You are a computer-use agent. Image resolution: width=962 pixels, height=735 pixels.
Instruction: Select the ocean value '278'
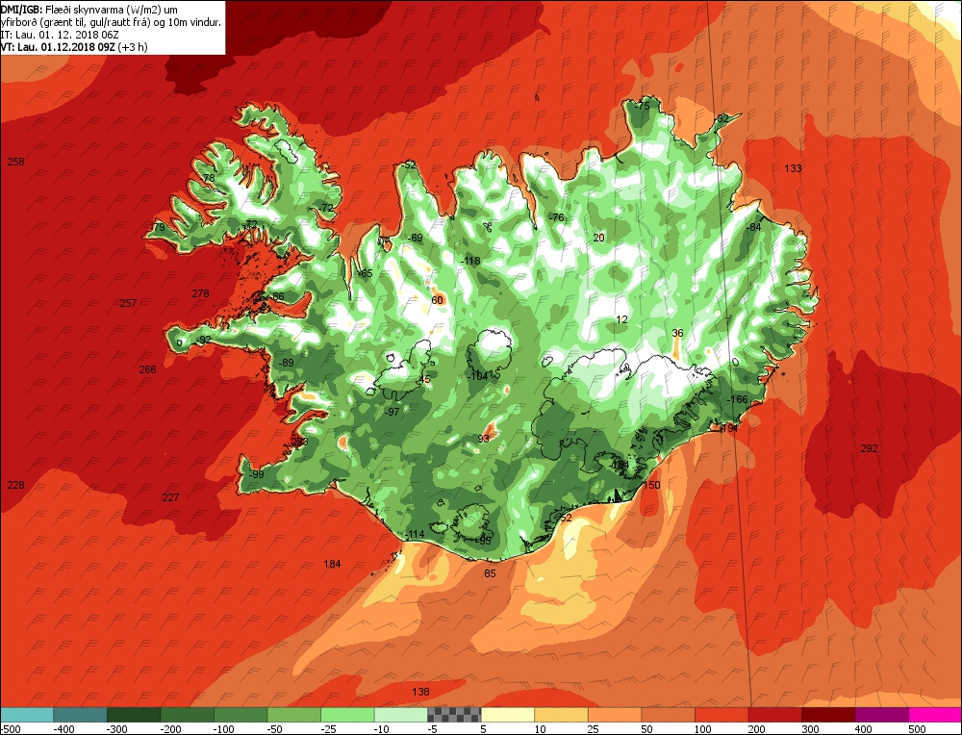point(201,293)
